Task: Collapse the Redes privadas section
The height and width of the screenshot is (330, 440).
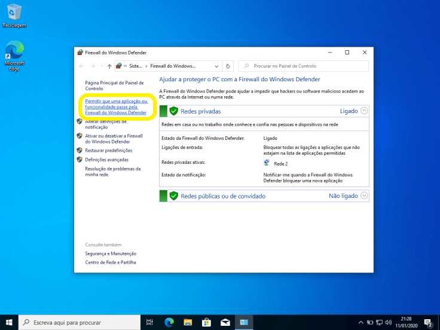Action: pos(364,111)
